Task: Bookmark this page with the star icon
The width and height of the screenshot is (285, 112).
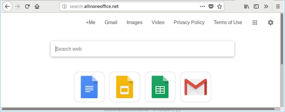Action: coord(220,6)
